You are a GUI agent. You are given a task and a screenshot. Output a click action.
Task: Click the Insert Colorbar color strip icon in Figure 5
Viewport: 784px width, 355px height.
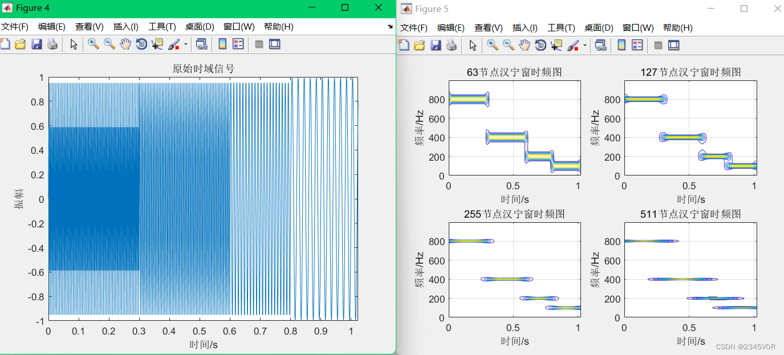621,44
